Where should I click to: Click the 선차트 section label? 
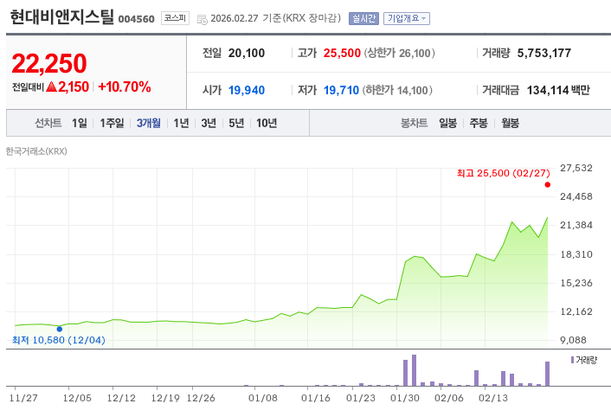coord(48,123)
